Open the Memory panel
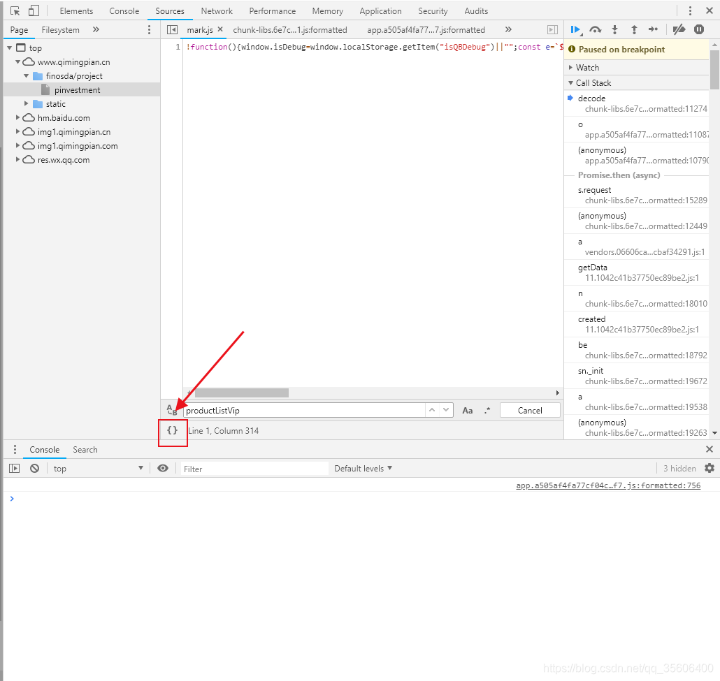The image size is (720, 681). pos(327,11)
